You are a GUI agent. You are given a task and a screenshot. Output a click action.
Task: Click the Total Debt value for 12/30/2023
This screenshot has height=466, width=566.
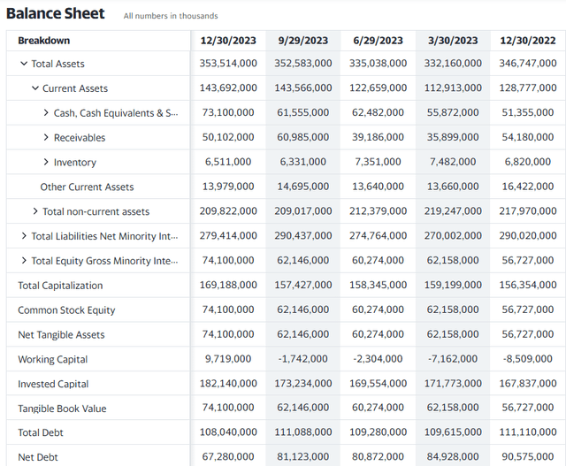(228, 432)
